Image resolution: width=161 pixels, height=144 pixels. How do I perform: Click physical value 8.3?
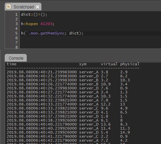click(x=124, y=124)
